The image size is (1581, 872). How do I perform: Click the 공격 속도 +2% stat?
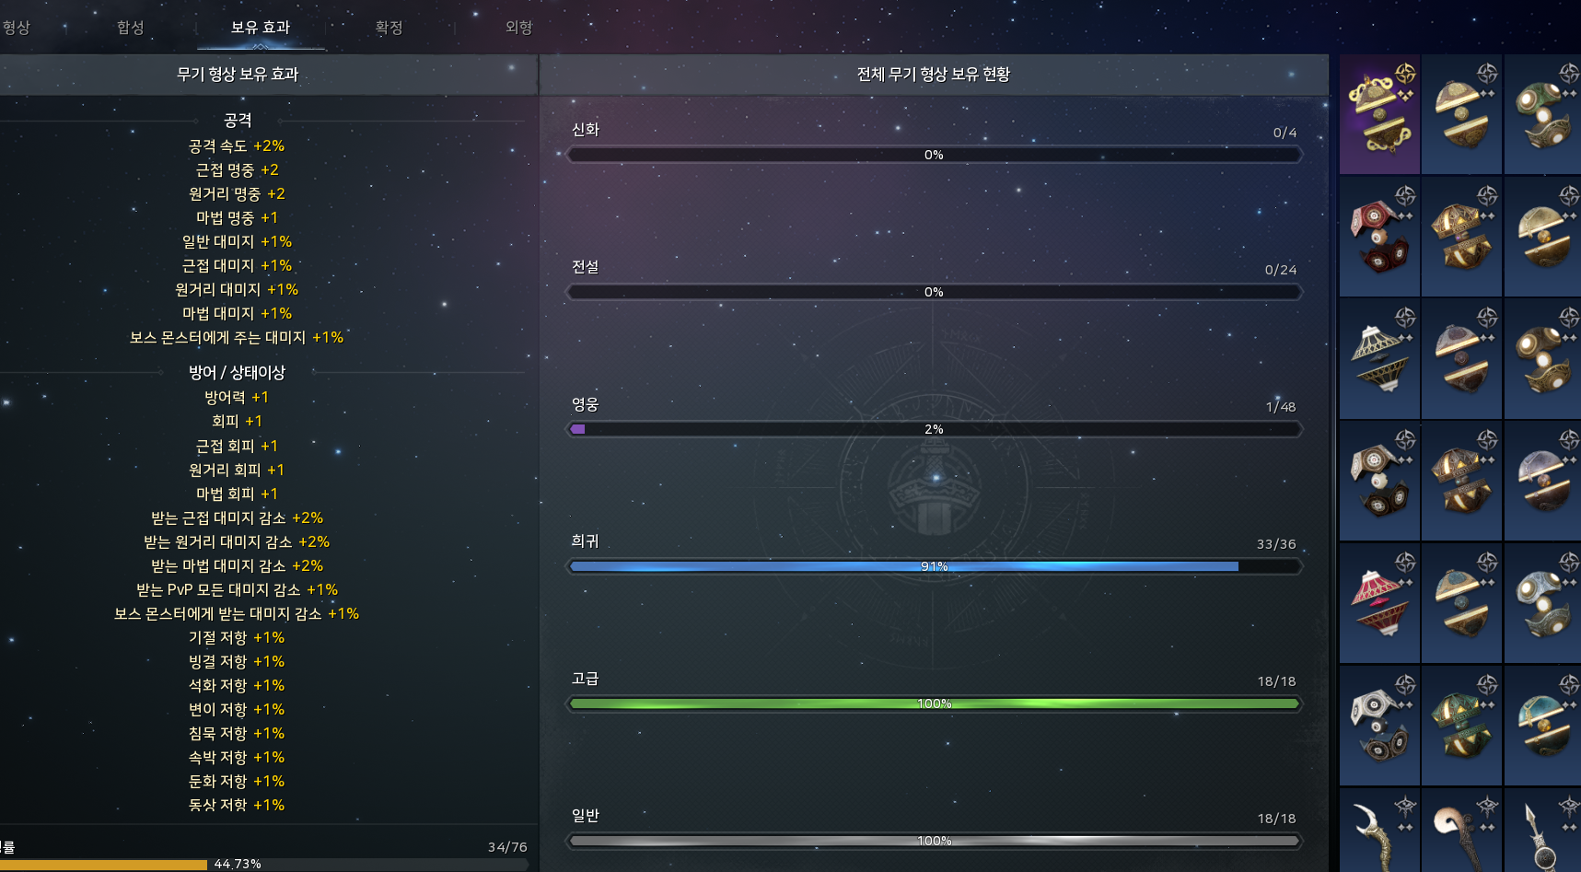[x=237, y=146]
